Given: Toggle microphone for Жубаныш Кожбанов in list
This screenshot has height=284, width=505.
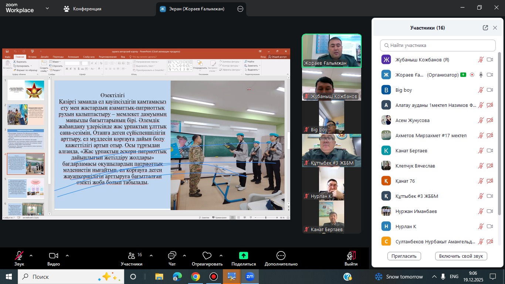Looking at the screenshot, I should point(481,60).
